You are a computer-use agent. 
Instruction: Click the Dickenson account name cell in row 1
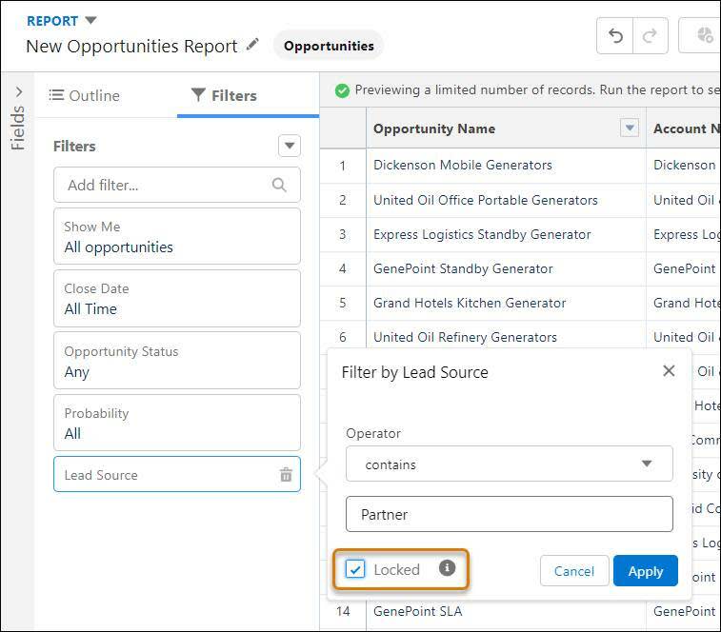click(x=684, y=165)
